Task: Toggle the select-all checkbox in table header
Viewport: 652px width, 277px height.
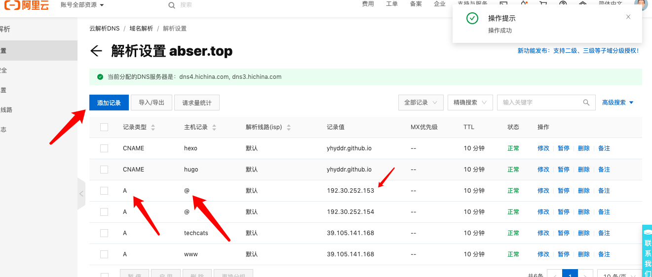Action: [104, 127]
